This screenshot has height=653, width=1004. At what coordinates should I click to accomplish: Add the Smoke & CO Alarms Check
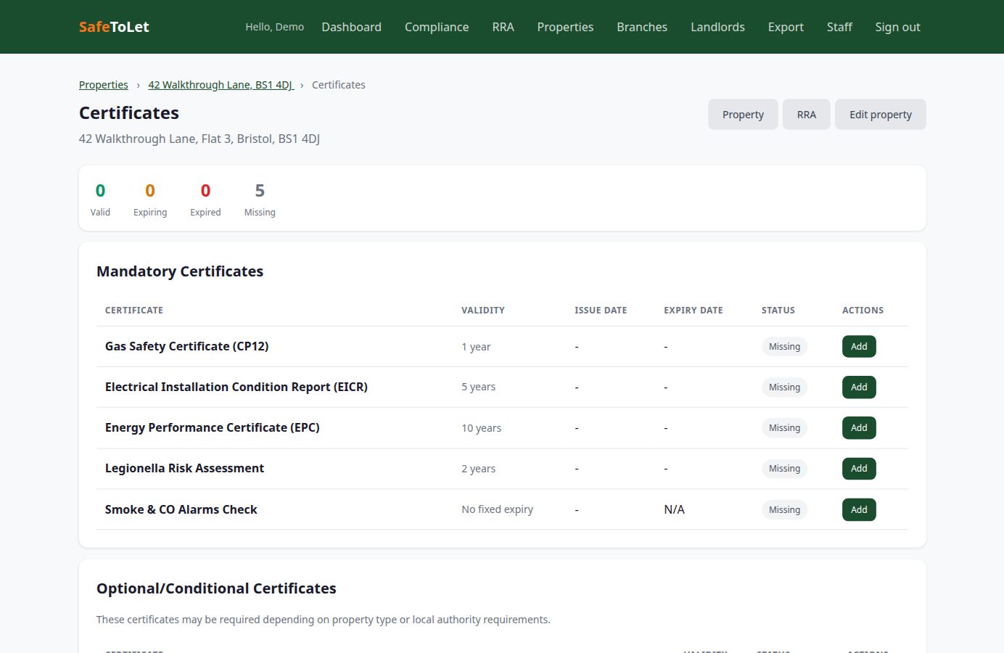point(859,509)
